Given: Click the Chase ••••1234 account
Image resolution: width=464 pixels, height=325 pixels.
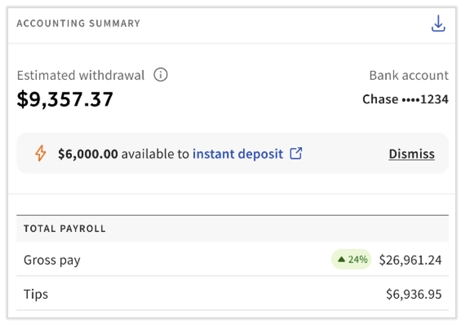Looking at the screenshot, I should pyautogui.click(x=405, y=99).
